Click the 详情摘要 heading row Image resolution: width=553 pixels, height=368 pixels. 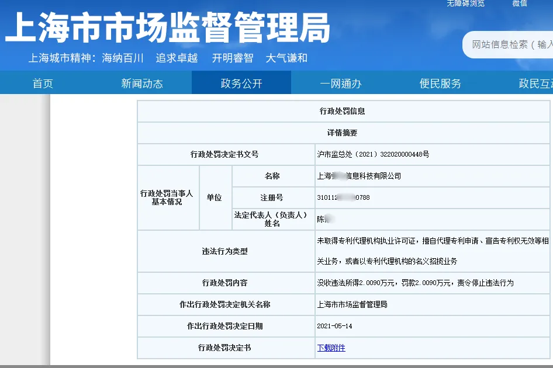pyautogui.click(x=343, y=133)
